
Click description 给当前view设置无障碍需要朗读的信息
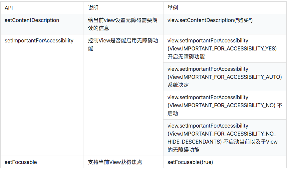(123, 24)
